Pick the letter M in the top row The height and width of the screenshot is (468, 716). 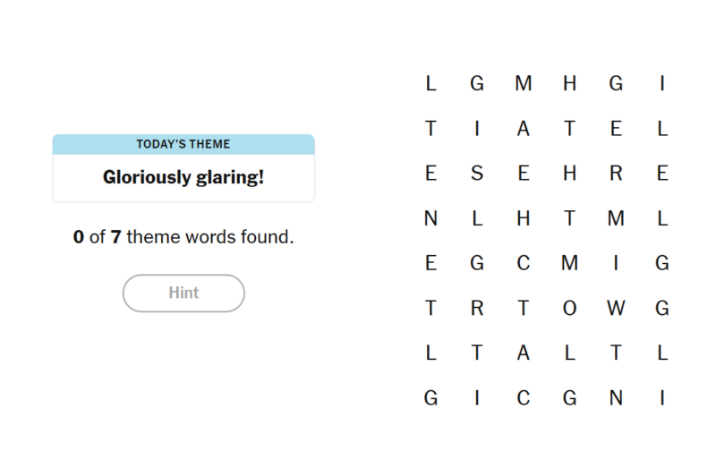point(524,84)
